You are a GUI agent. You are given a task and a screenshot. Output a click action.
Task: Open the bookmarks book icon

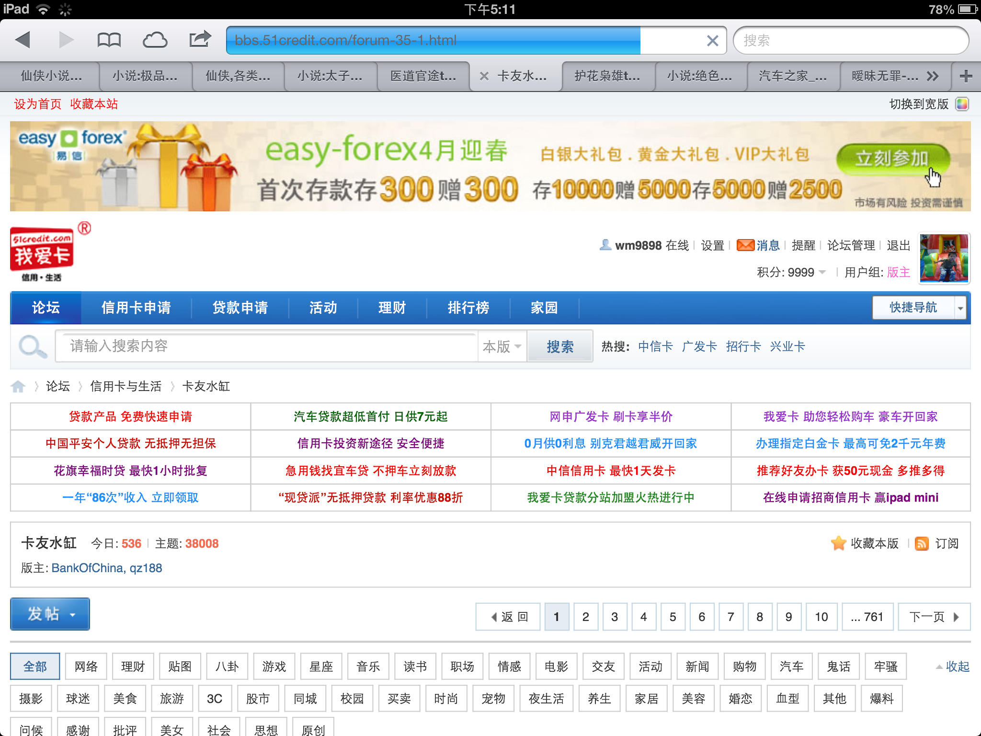click(109, 40)
